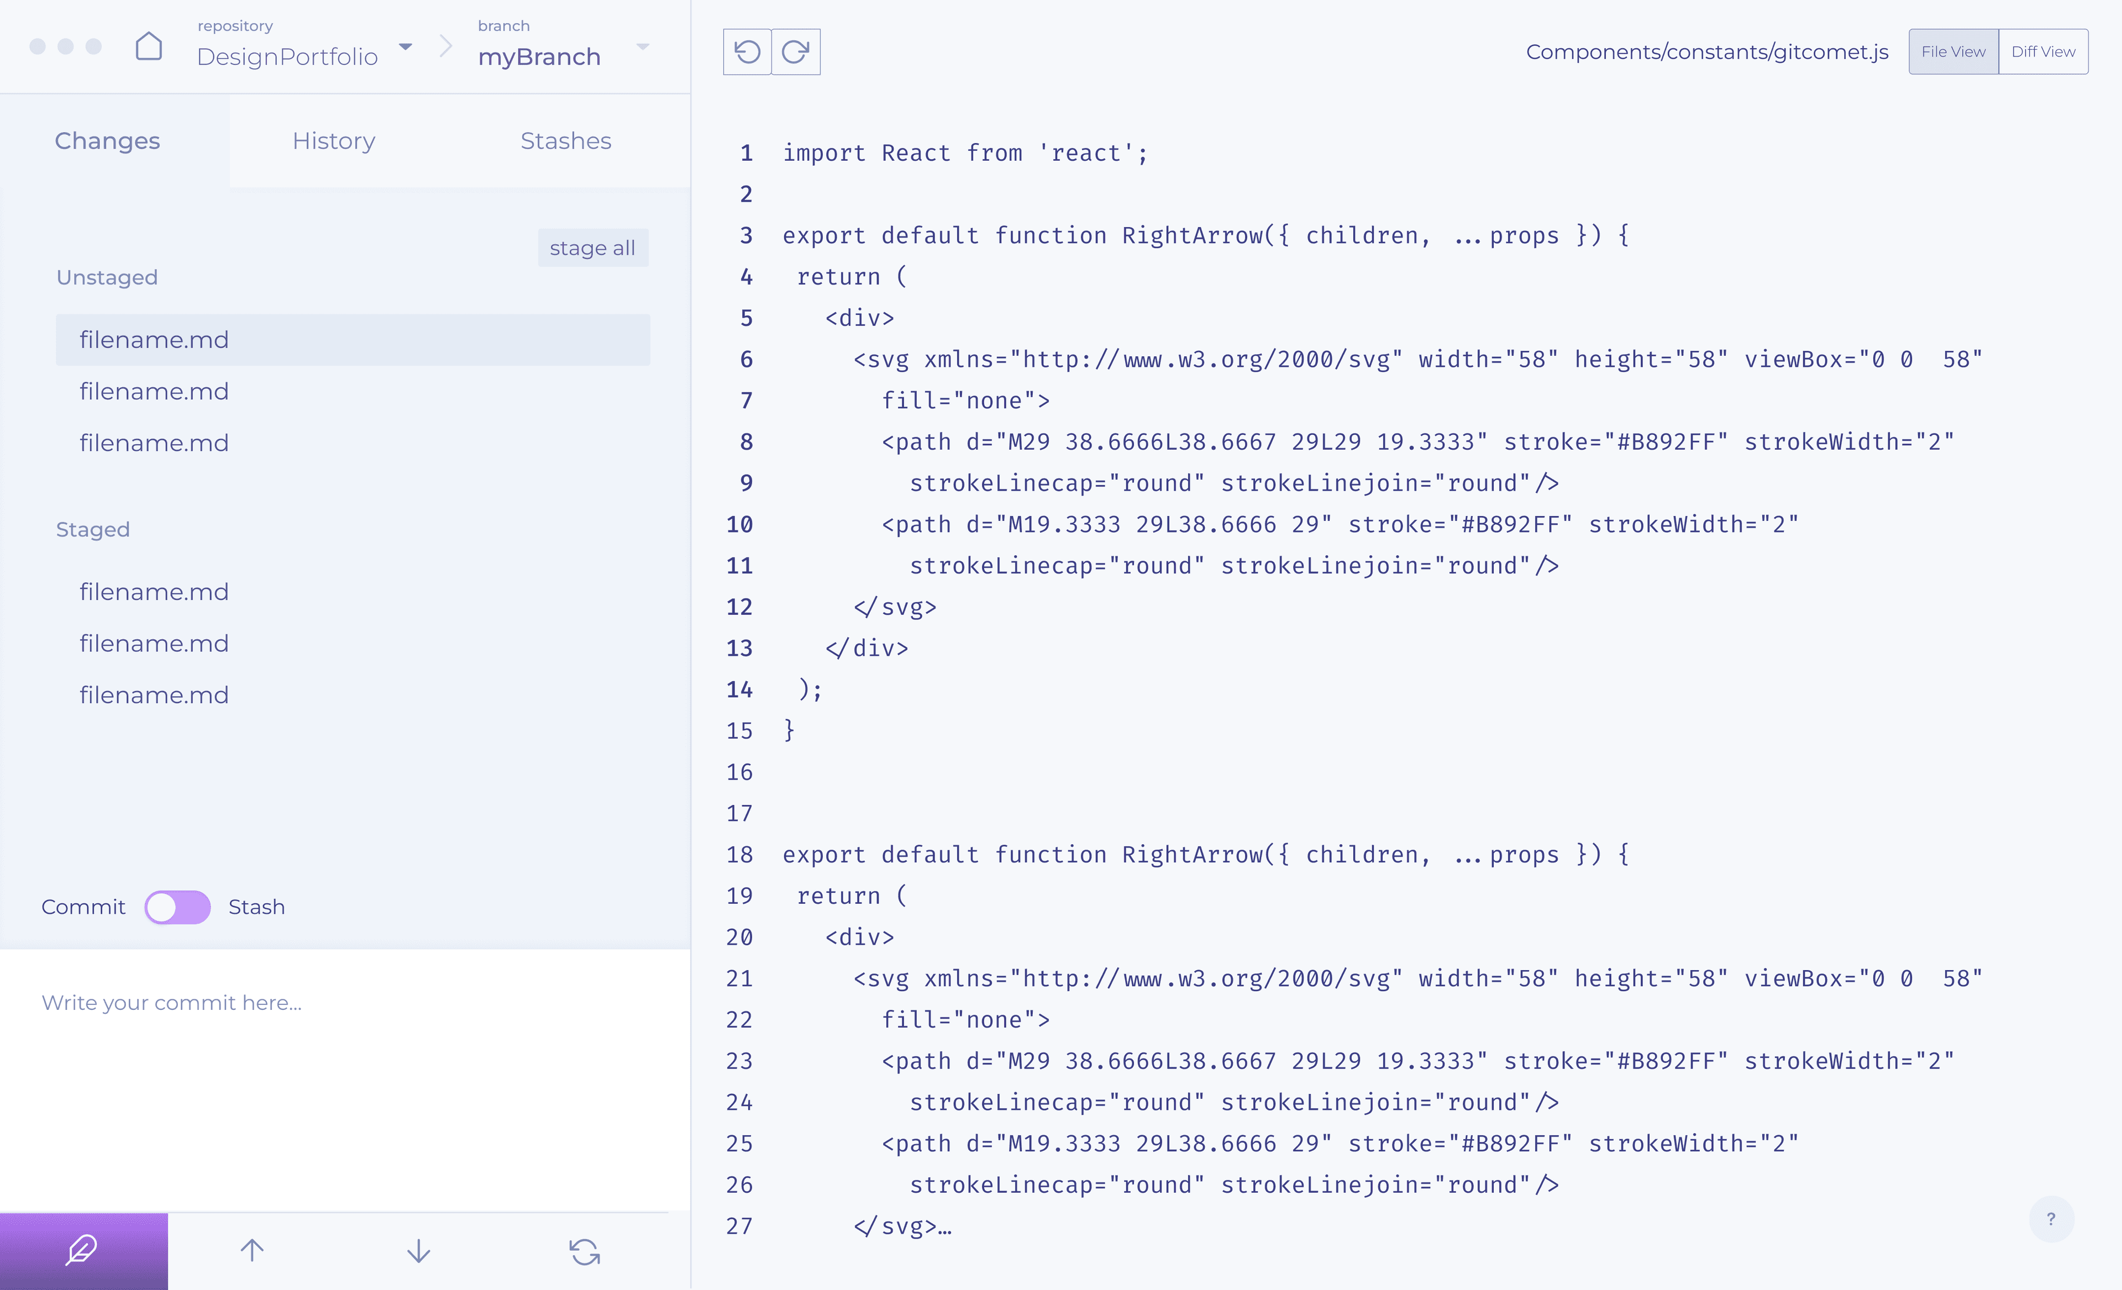Open the DesignPortfolio repository dropdown

406,46
